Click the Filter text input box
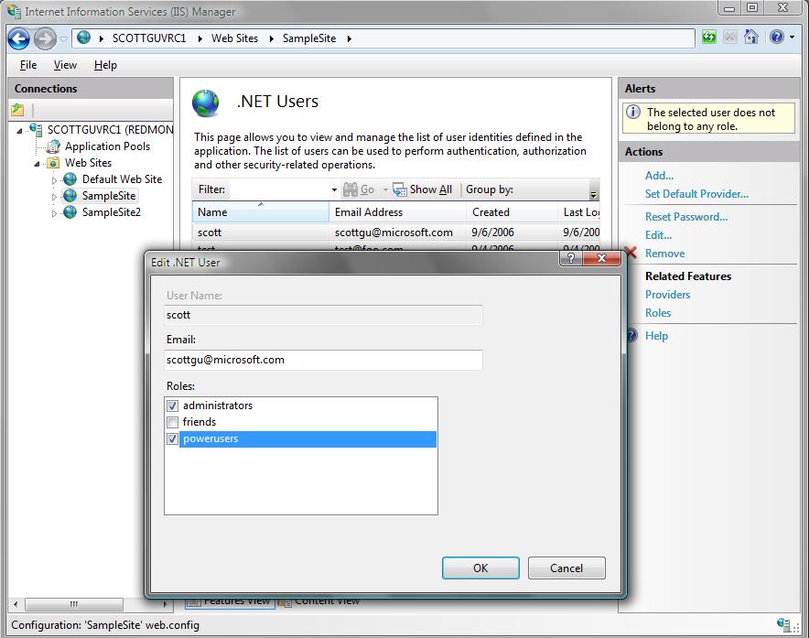This screenshot has width=809, height=638. click(x=278, y=190)
